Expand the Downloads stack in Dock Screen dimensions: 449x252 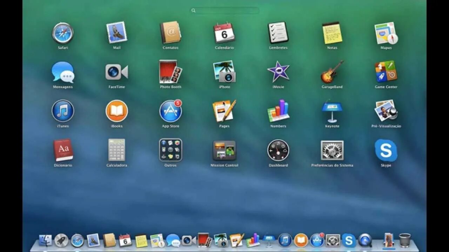(389, 240)
